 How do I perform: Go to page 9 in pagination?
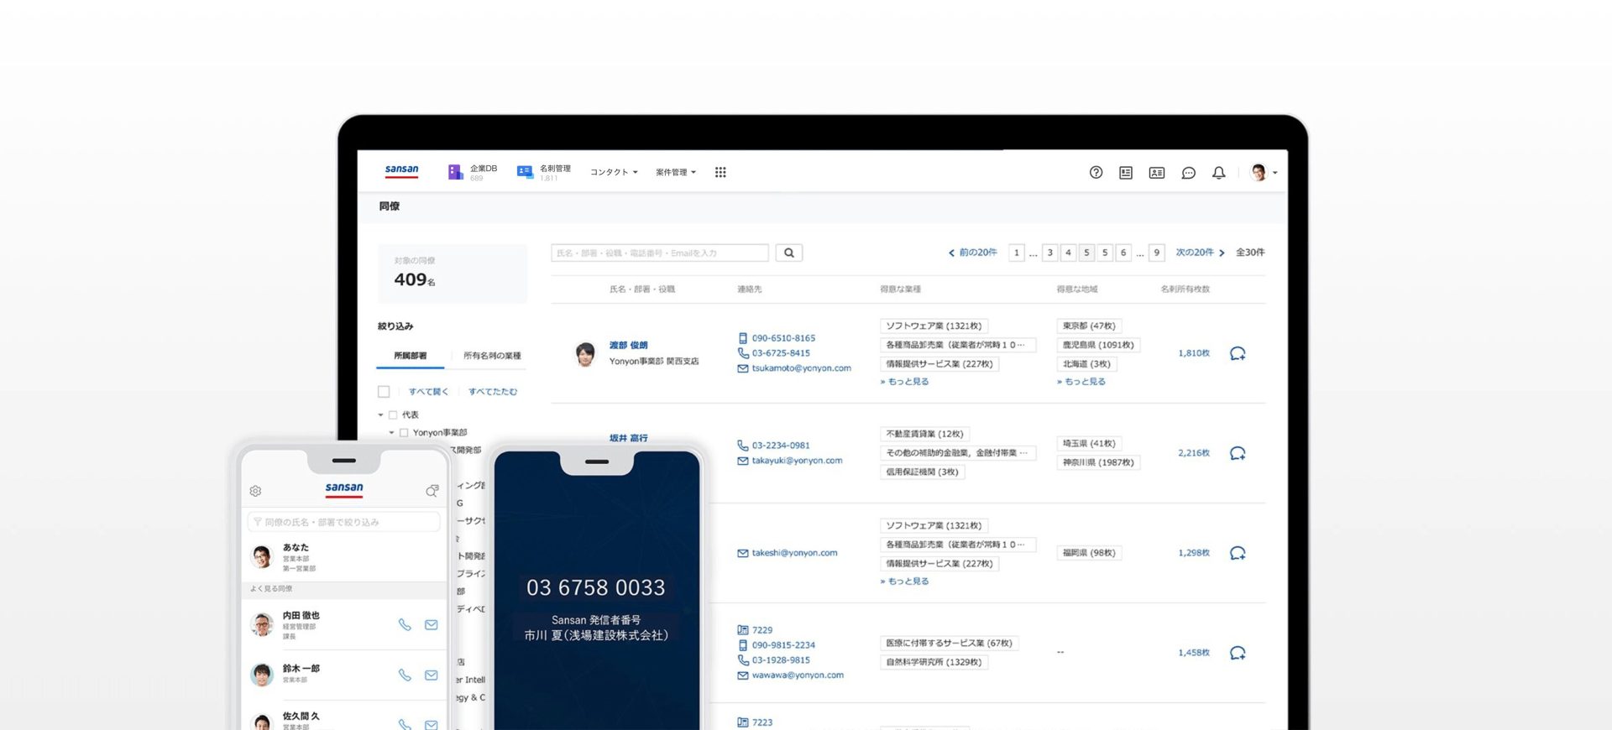(1157, 253)
